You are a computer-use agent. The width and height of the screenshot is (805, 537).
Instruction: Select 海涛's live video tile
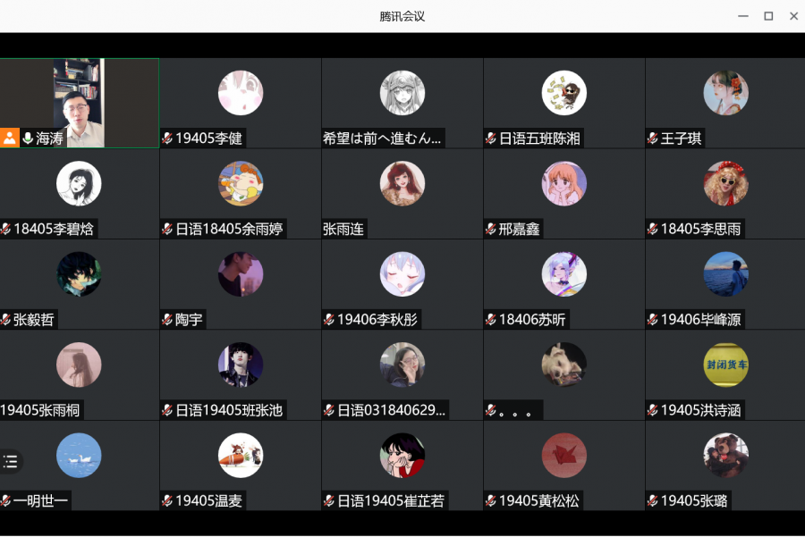pyautogui.click(x=80, y=103)
